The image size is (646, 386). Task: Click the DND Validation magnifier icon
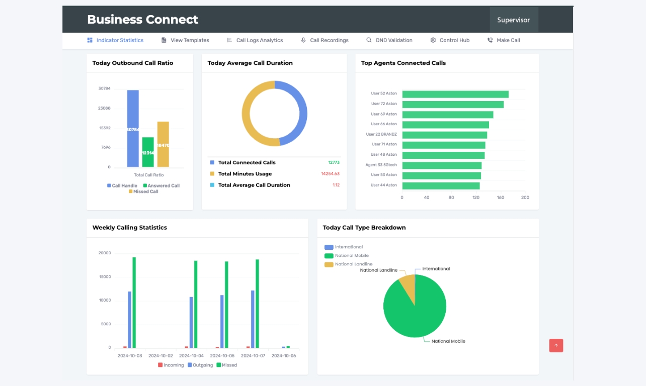(369, 40)
